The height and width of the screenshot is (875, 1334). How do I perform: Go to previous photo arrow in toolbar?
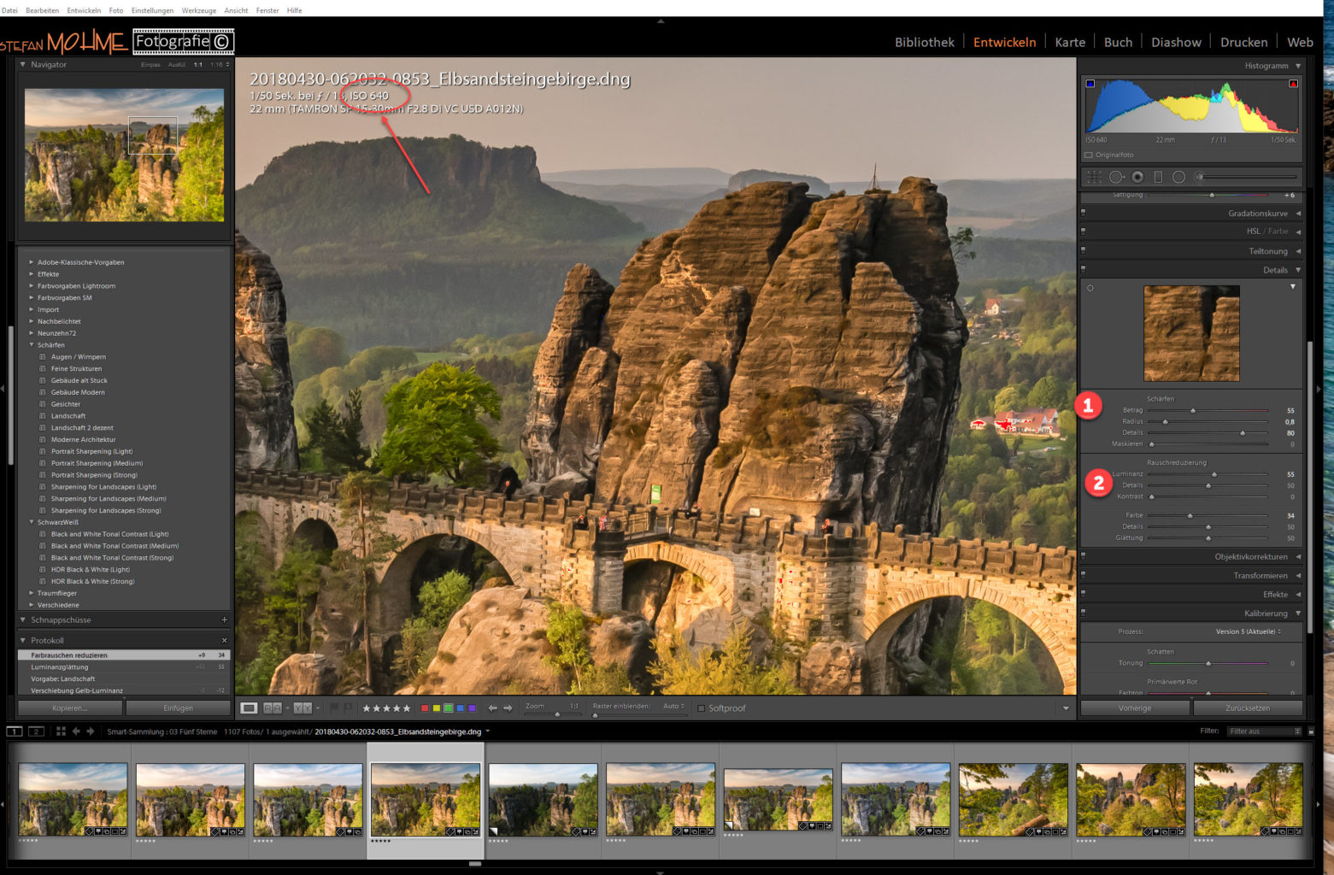pyautogui.click(x=492, y=708)
